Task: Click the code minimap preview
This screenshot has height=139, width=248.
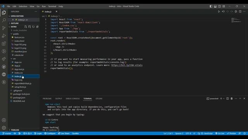Action: pos(236,20)
